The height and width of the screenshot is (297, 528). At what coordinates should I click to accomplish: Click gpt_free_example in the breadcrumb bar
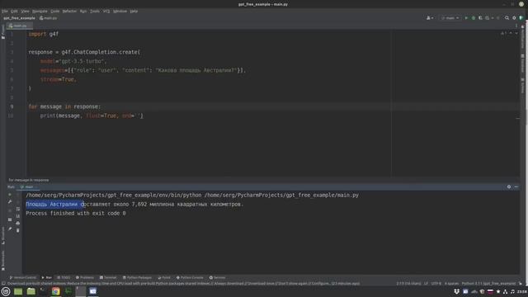(x=19, y=18)
